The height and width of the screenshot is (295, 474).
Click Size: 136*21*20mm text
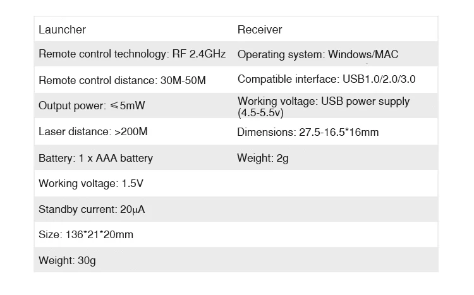86,234
